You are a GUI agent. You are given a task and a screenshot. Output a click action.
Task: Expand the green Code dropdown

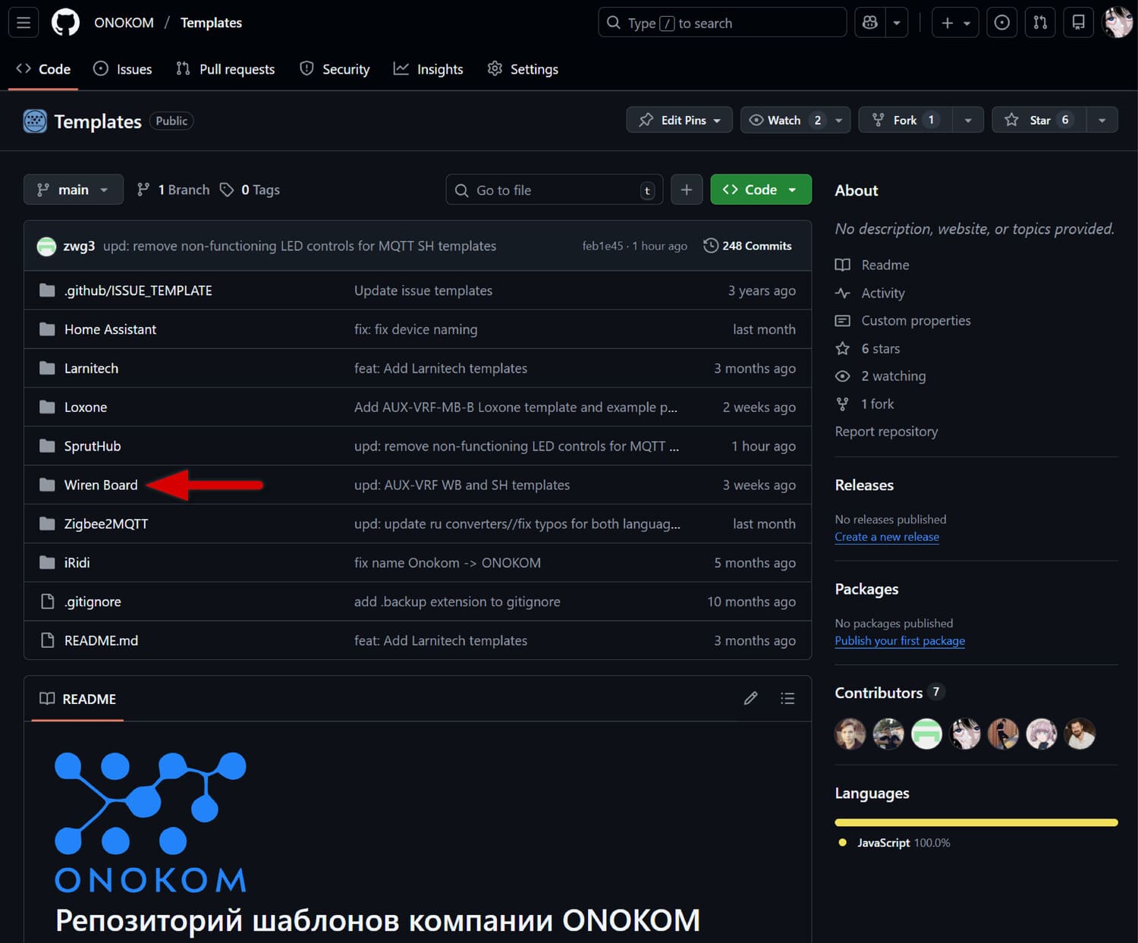792,189
